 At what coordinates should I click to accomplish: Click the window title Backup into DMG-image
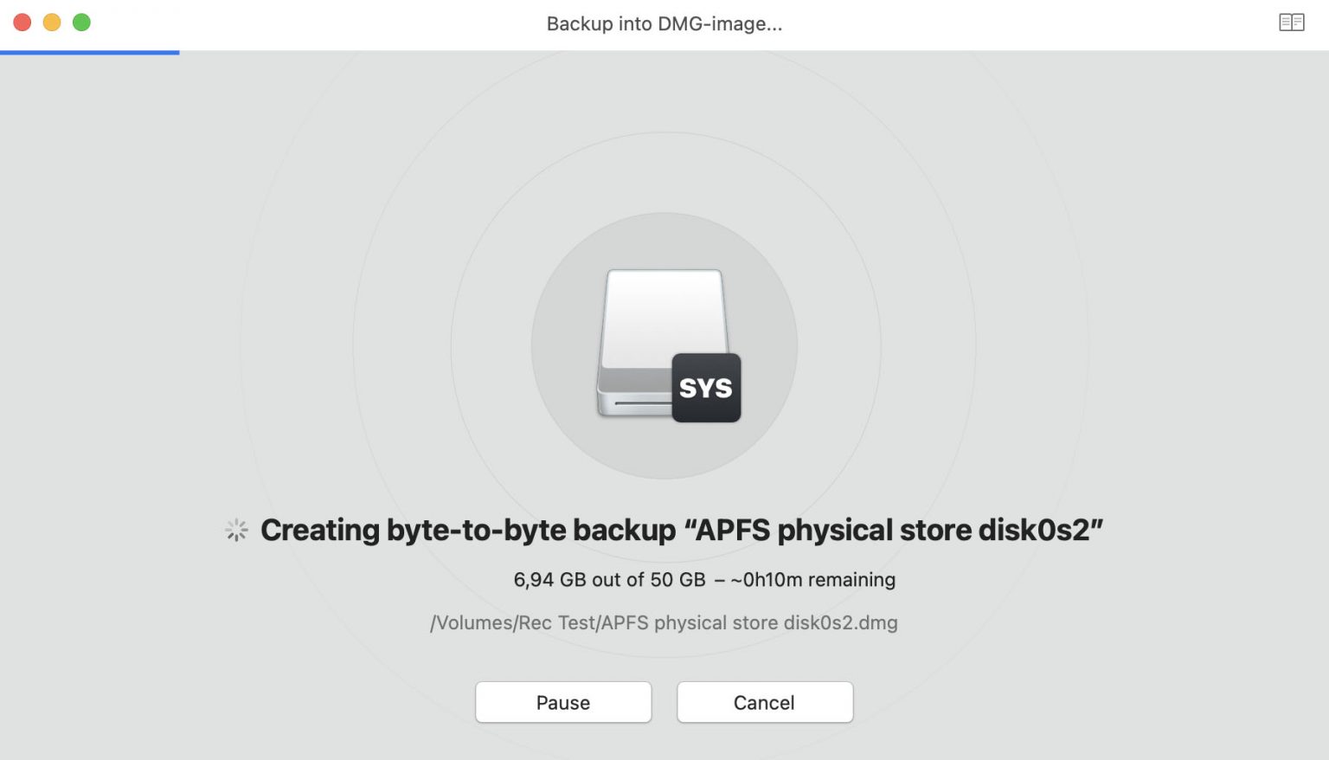[664, 23]
